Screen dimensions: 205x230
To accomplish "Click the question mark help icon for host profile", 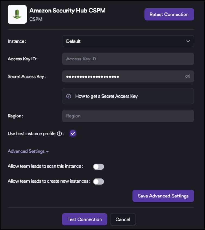I will point(59,133).
